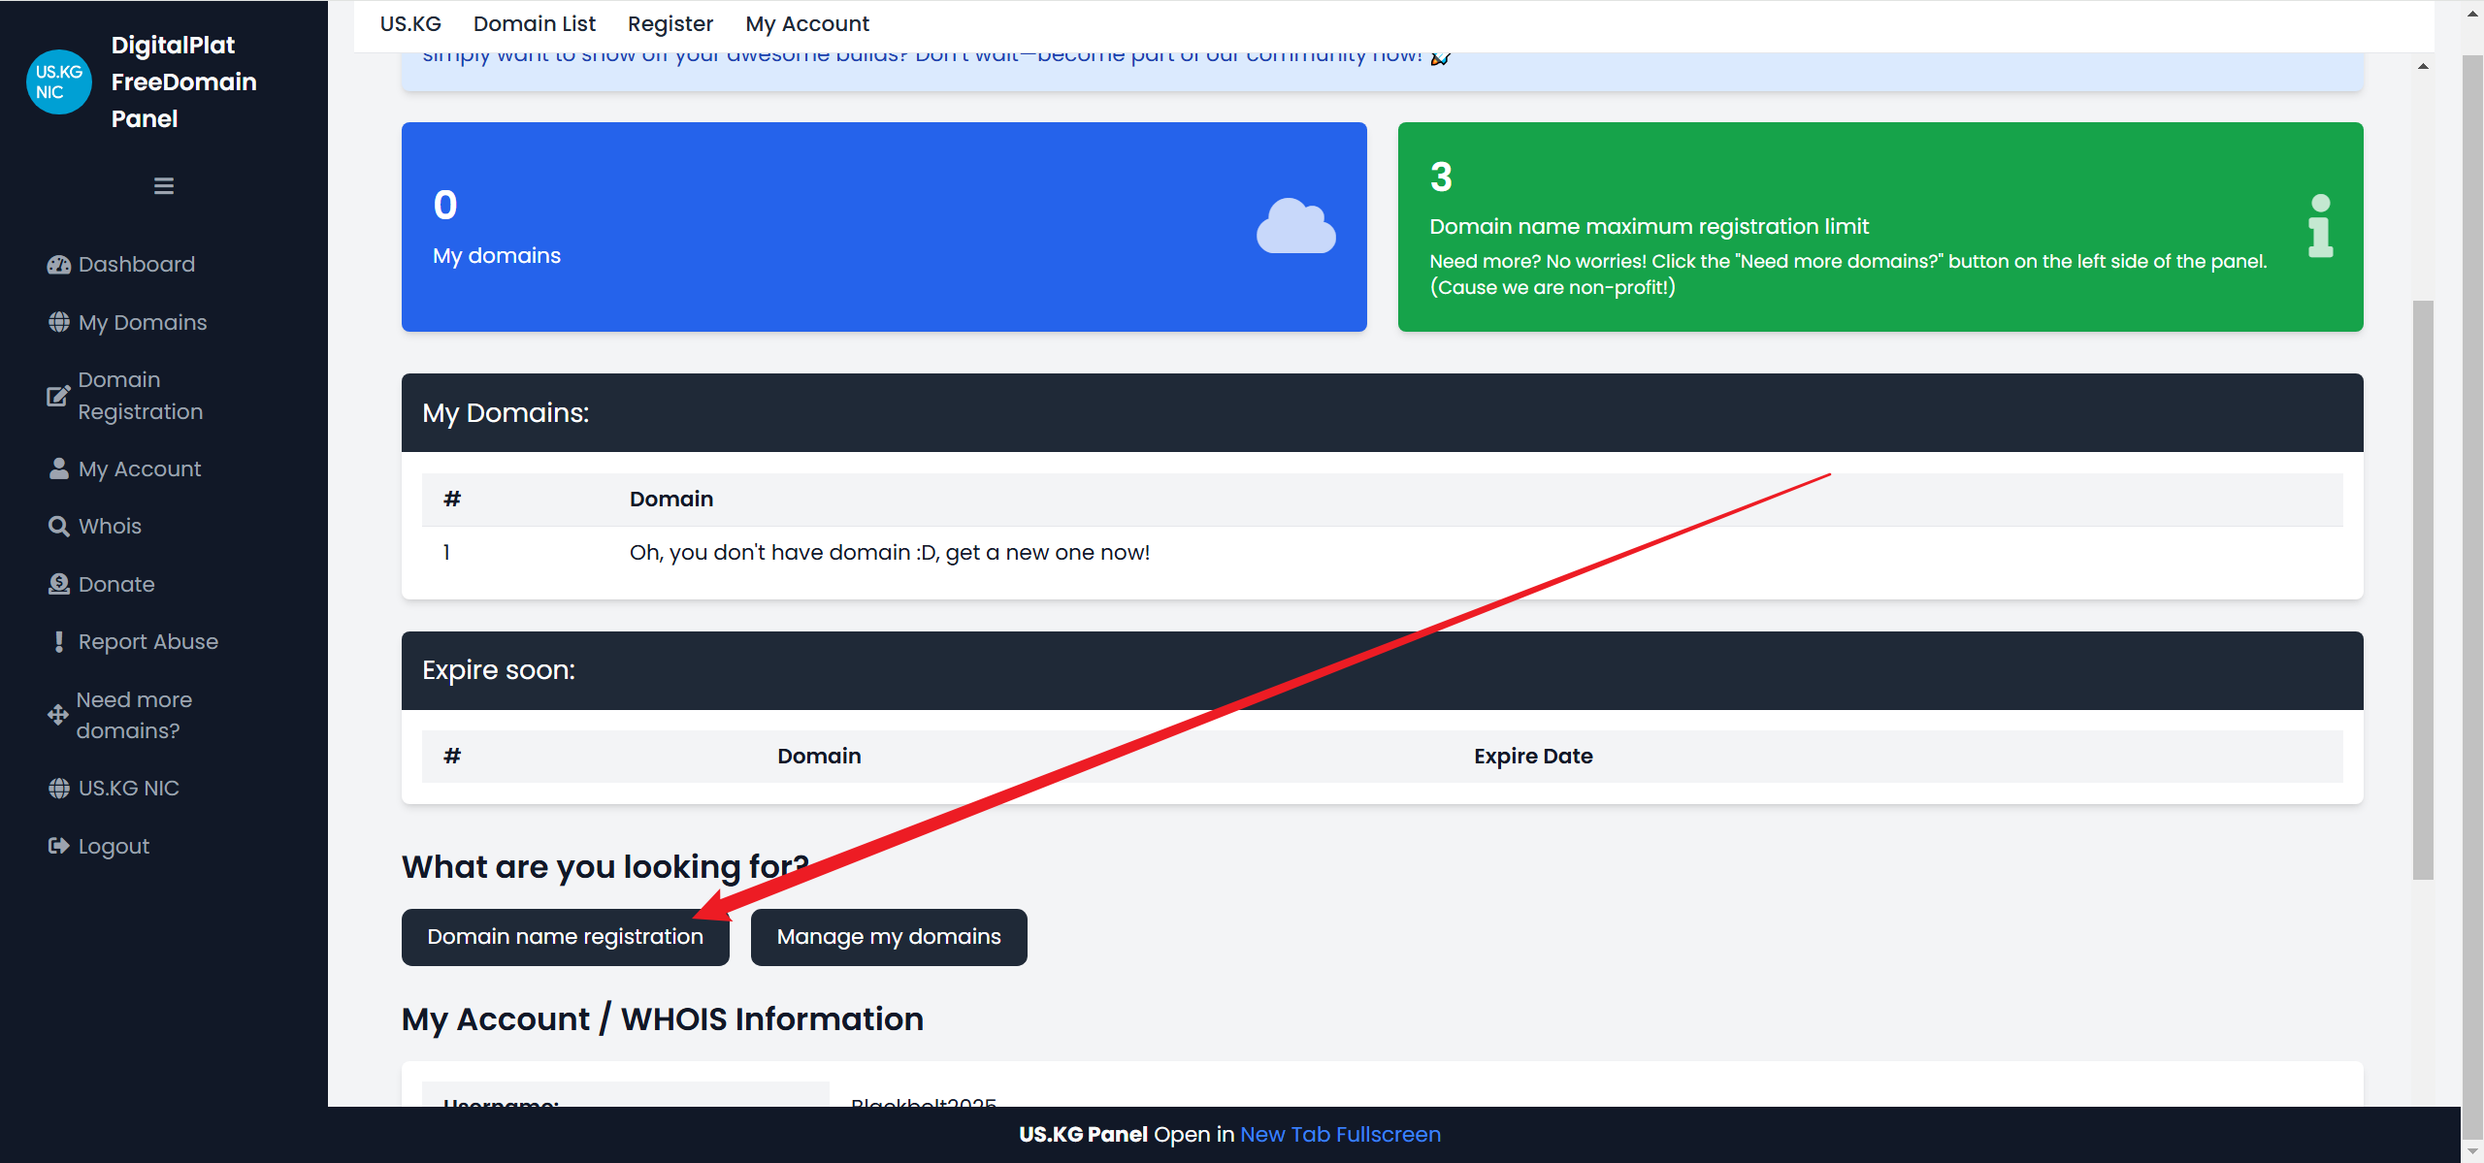Click the My Account person icon
The width and height of the screenshot is (2484, 1163).
tap(59, 468)
